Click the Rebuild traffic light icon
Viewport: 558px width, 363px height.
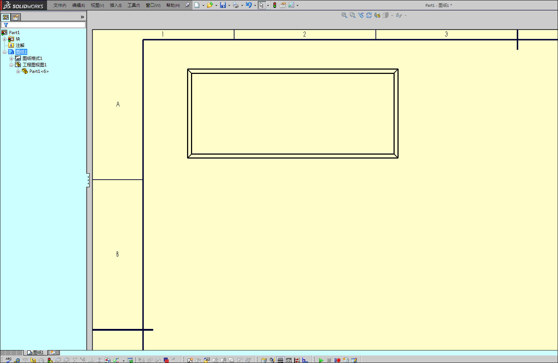(x=275, y=5)
